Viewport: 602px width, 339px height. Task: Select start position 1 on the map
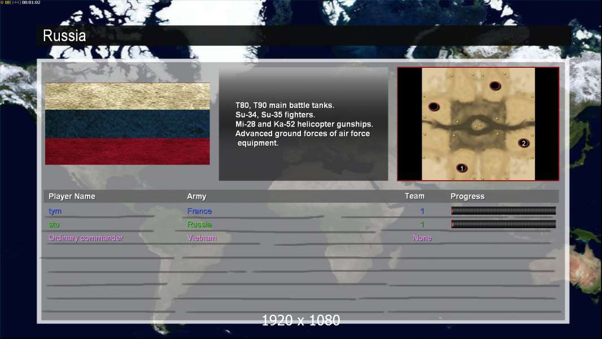[462, 168]
